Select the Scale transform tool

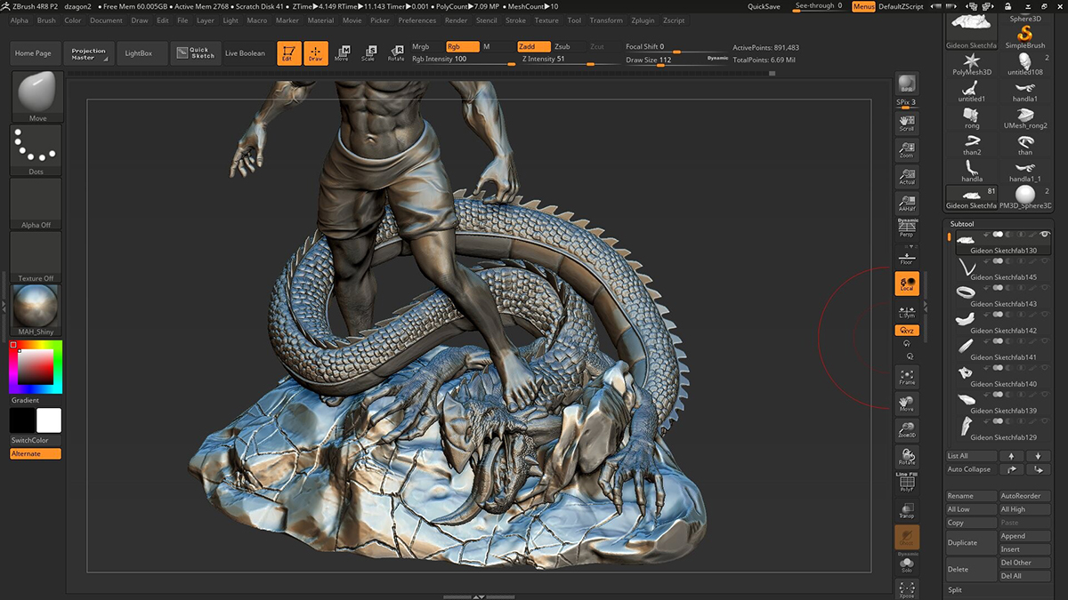pyautogui.click(x=368, y=53)
